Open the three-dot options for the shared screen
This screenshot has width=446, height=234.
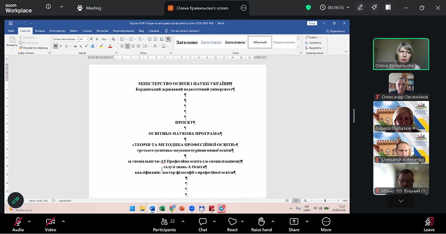click(244, 8)
